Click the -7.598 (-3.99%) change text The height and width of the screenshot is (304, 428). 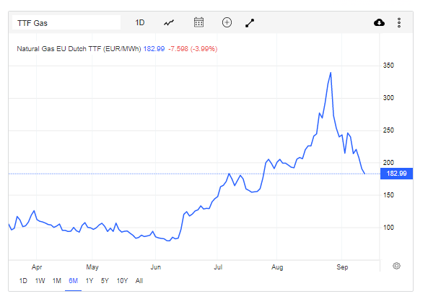pyautogui.click(x=193, y=49)
